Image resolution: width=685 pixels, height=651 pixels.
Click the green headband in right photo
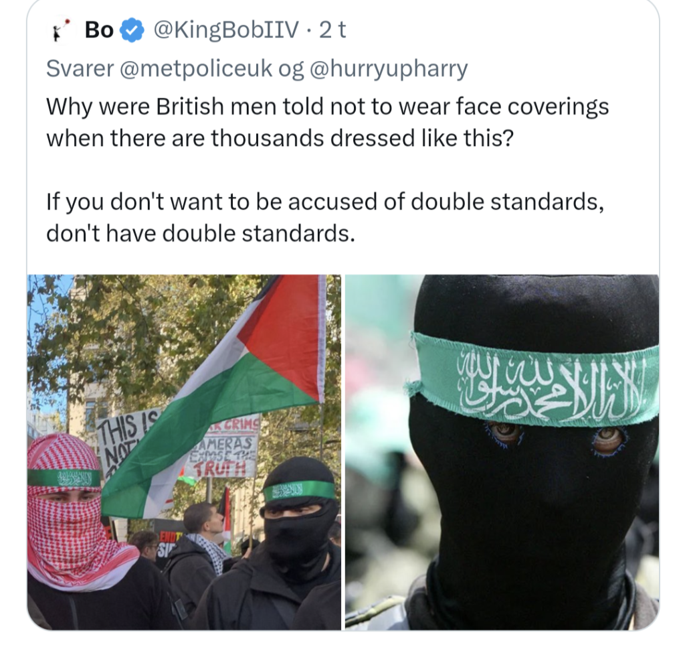(534, 379)
